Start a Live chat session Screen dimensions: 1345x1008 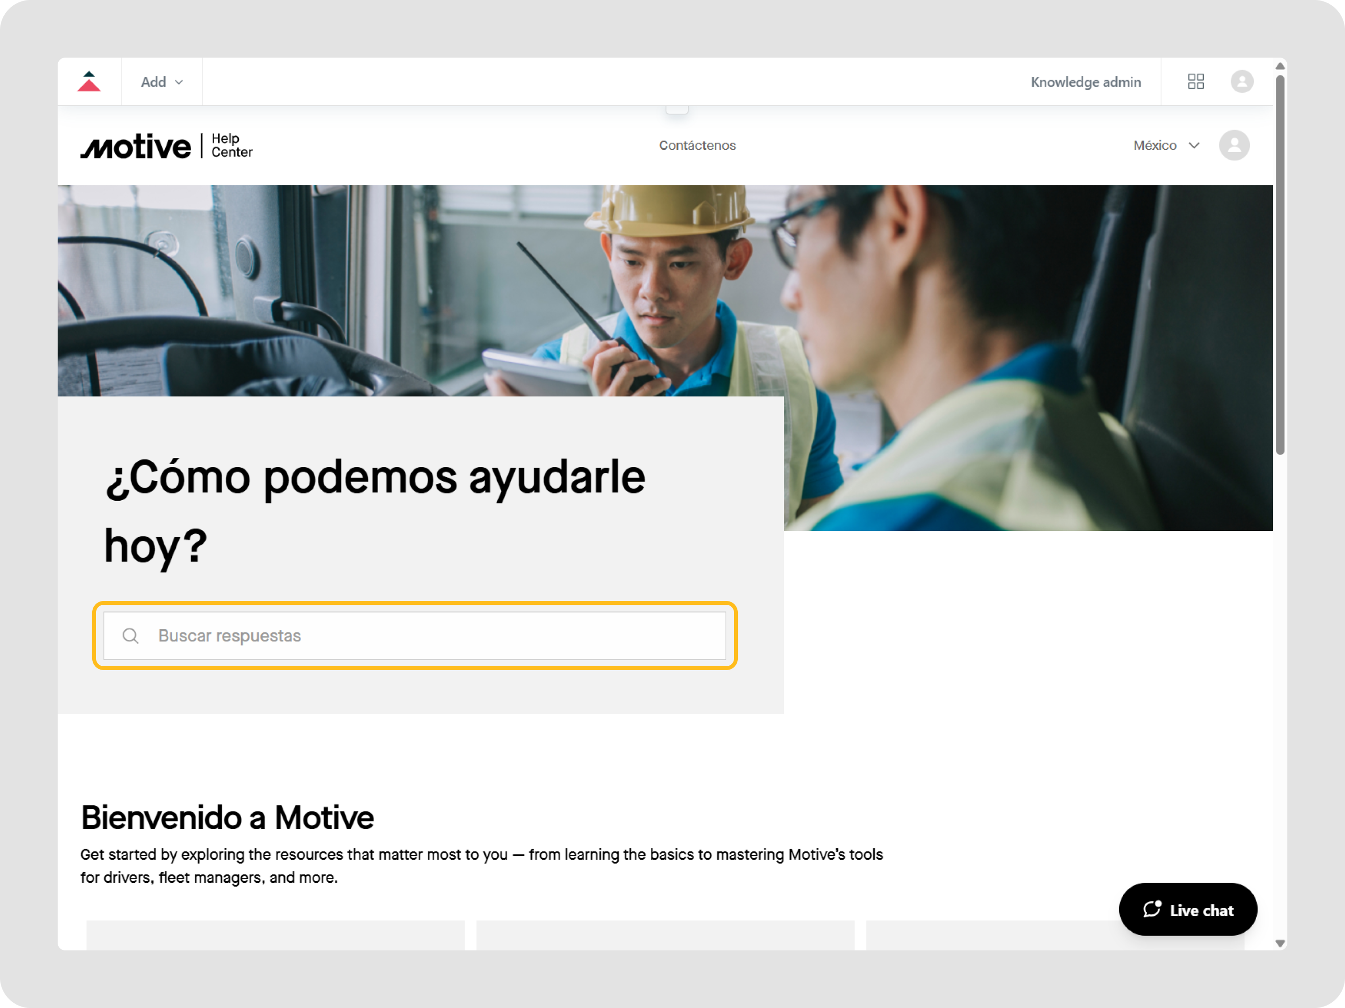(1188, 910)
